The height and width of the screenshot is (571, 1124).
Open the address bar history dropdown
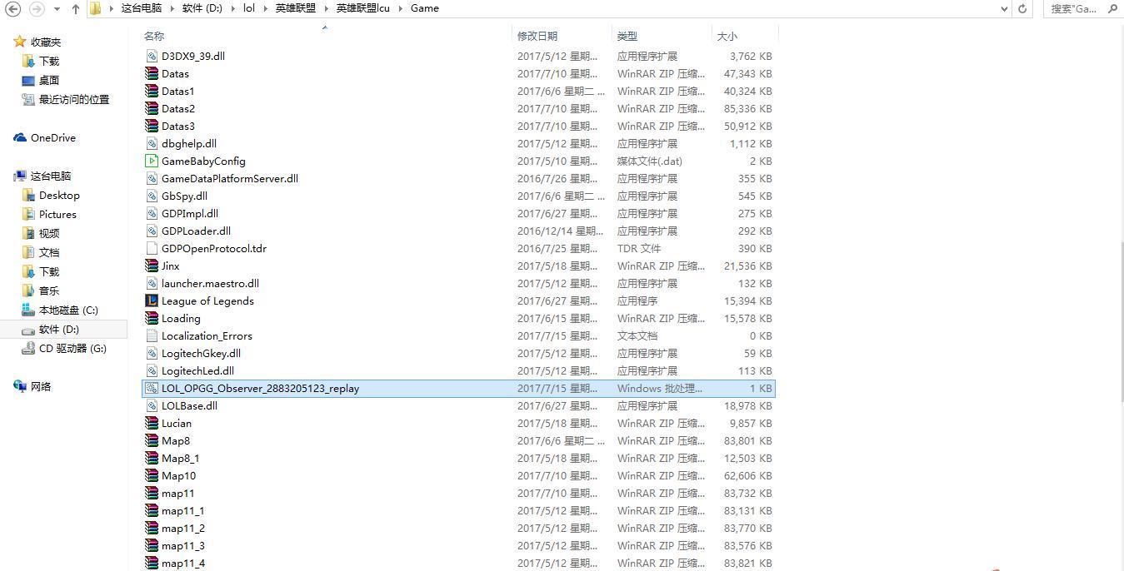coord(1004,8)
